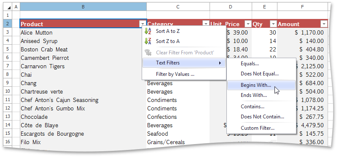Click Chef Anton's Gumbo Mix cell
339x158 pixels.
click(83, 109)
